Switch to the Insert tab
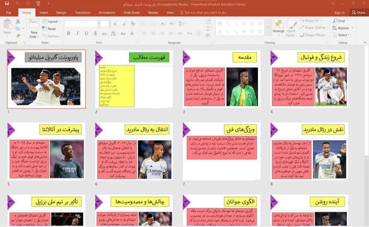The image size is (369, 227). pos(44,13)
